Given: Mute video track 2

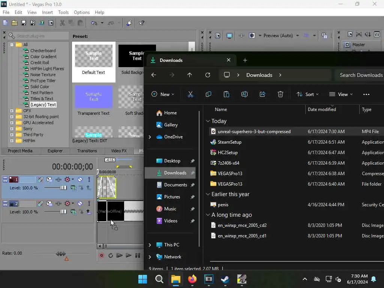Looking at the screenshot, I should point(80,204).
